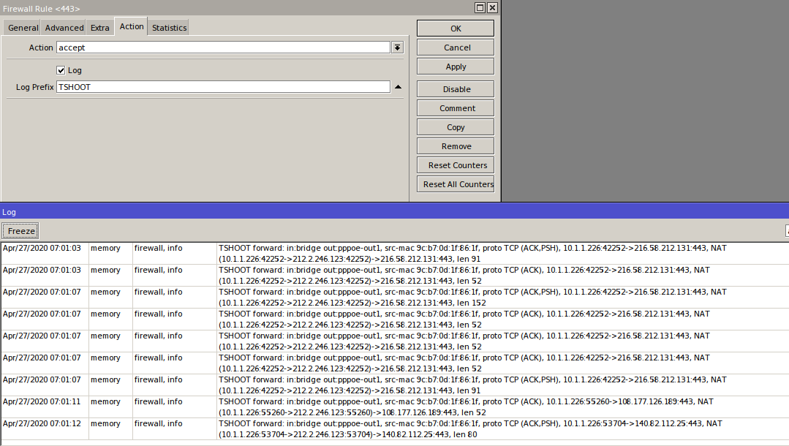Switch to the Statistics tab
Image resolution: width=789 pixels, height=446 pixels.
(x=169, y=28)
